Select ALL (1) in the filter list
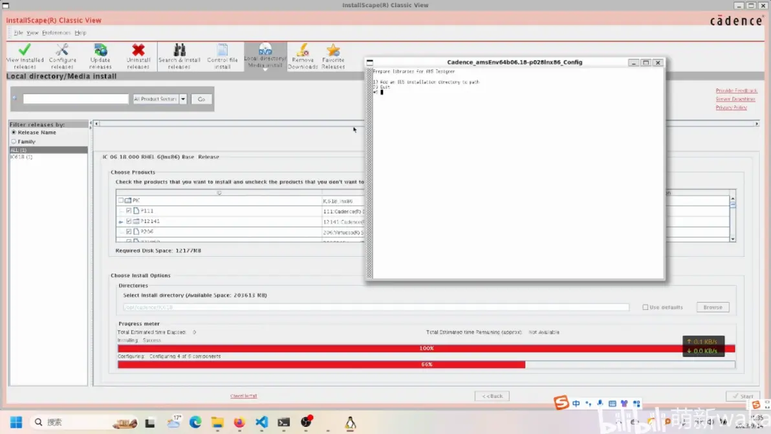This screenshot has height=434, width=771. [48, 150]
